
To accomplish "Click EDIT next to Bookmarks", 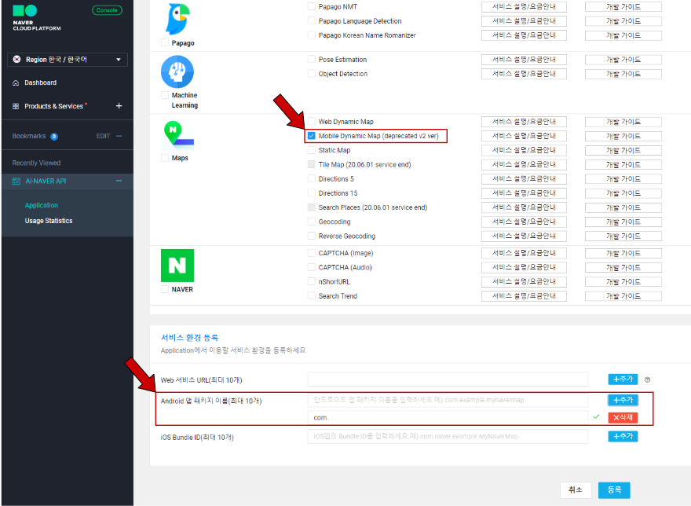I will (103, 136).
